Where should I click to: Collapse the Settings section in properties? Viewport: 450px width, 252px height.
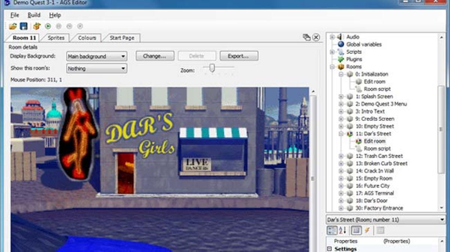point(330,249)
